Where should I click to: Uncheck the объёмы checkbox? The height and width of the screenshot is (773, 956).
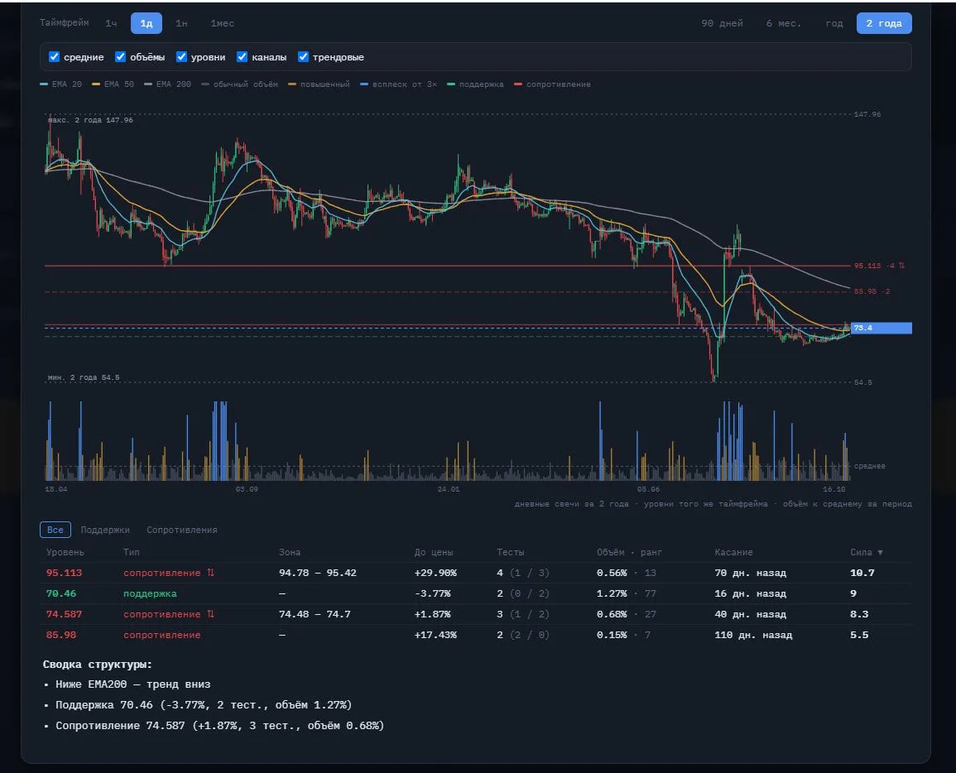(121, 57)
